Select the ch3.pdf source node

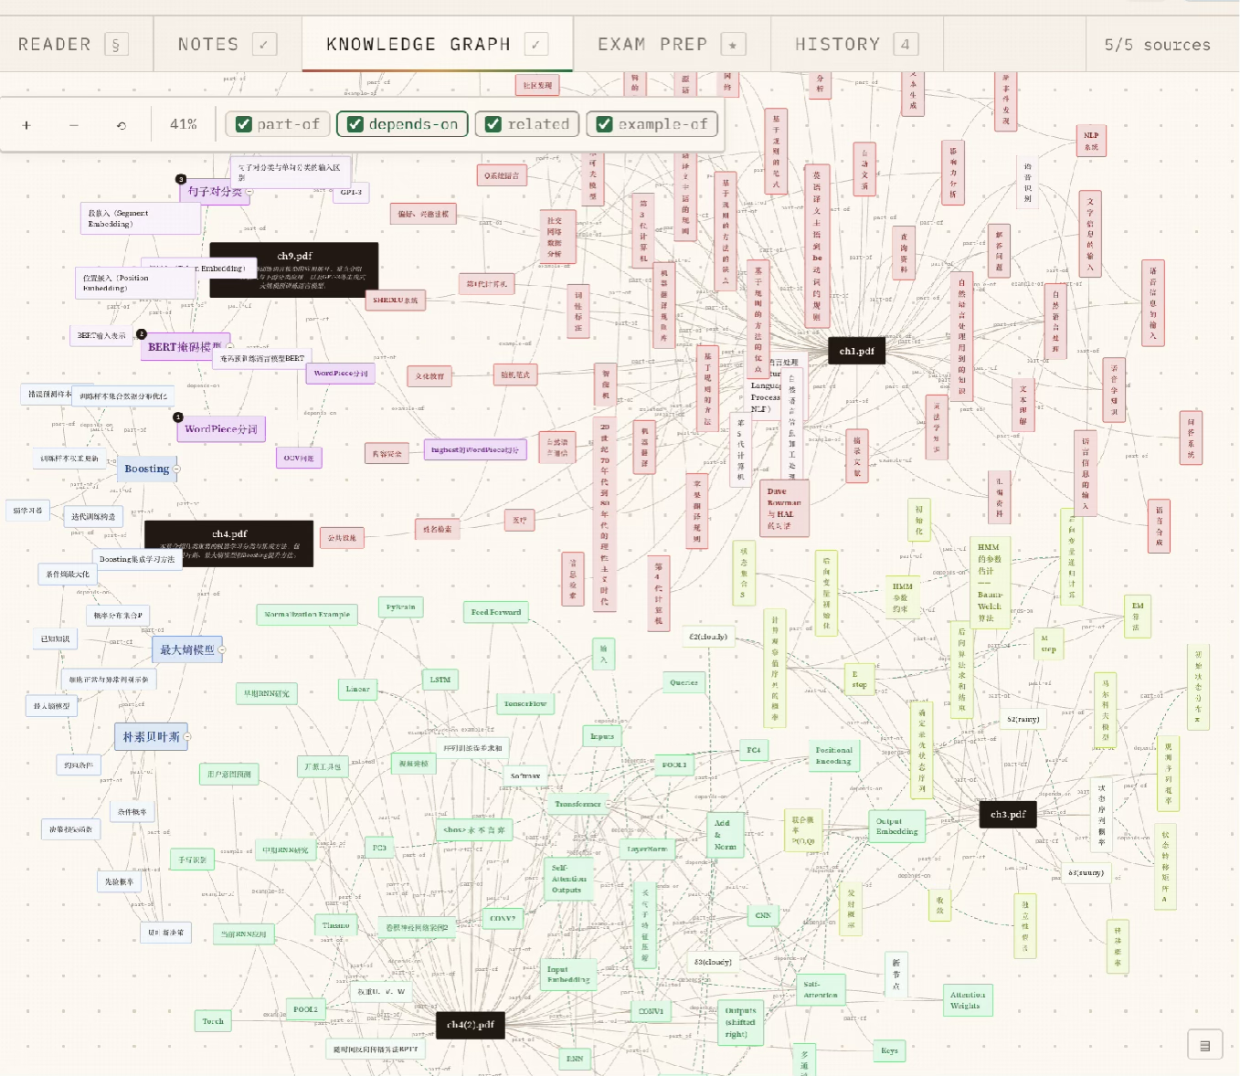1008,814
